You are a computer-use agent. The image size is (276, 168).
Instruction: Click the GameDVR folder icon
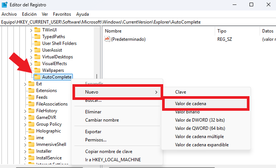[31, 117]
